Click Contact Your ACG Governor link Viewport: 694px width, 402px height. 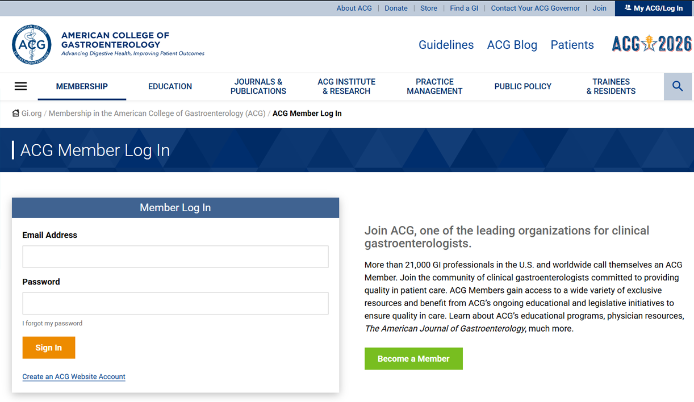pyautogui.click(x=536, y=8)
